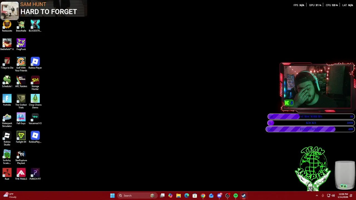Launch FragPunk desktop icon
Image resolution: width=356 pixels, height=200 pixels.
pos(21,45)
